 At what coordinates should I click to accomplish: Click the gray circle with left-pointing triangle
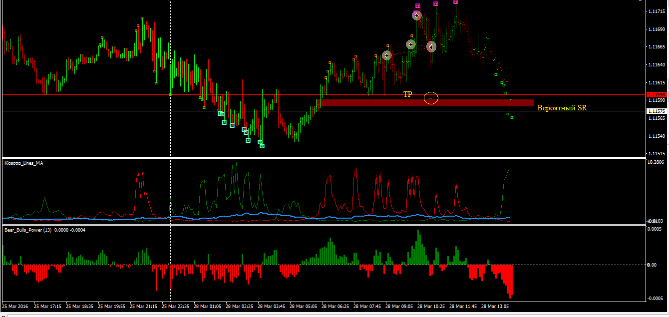coord(431,47)
